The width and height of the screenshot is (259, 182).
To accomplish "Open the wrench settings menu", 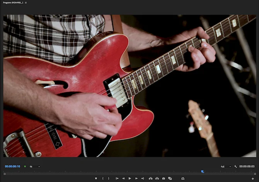I will coord(235,167).
